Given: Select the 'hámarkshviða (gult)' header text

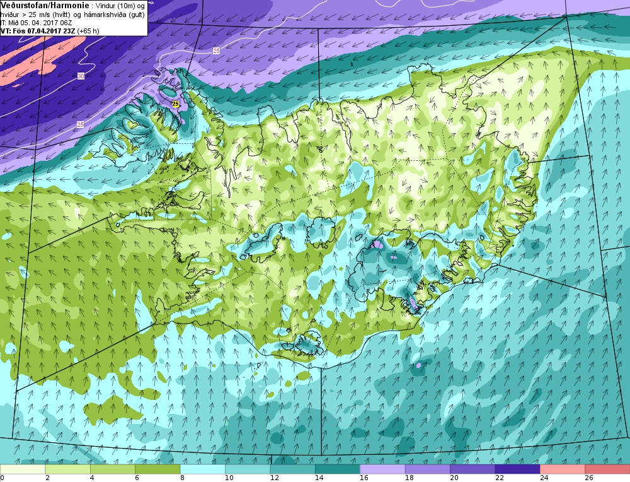Looking at the screenshot, I should click(x=113, y=15).
